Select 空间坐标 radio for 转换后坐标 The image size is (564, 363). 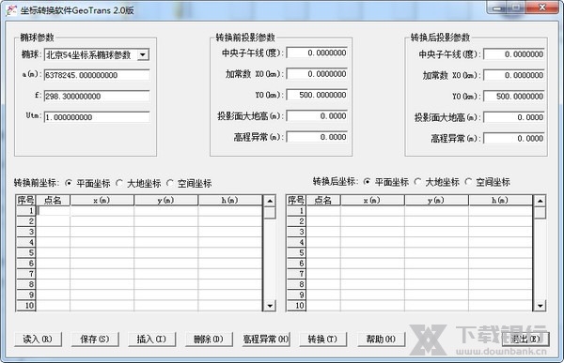(468, 182)
